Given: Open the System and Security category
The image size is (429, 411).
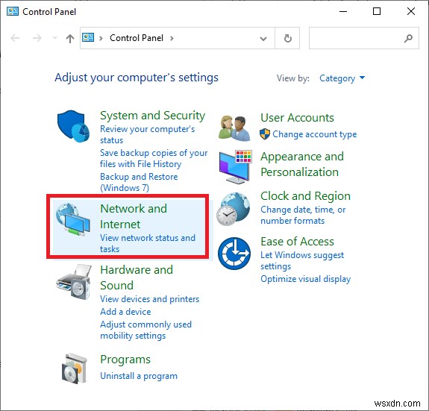Looking at the screenshot, I should pyautogui.click(x=152, y=116).
